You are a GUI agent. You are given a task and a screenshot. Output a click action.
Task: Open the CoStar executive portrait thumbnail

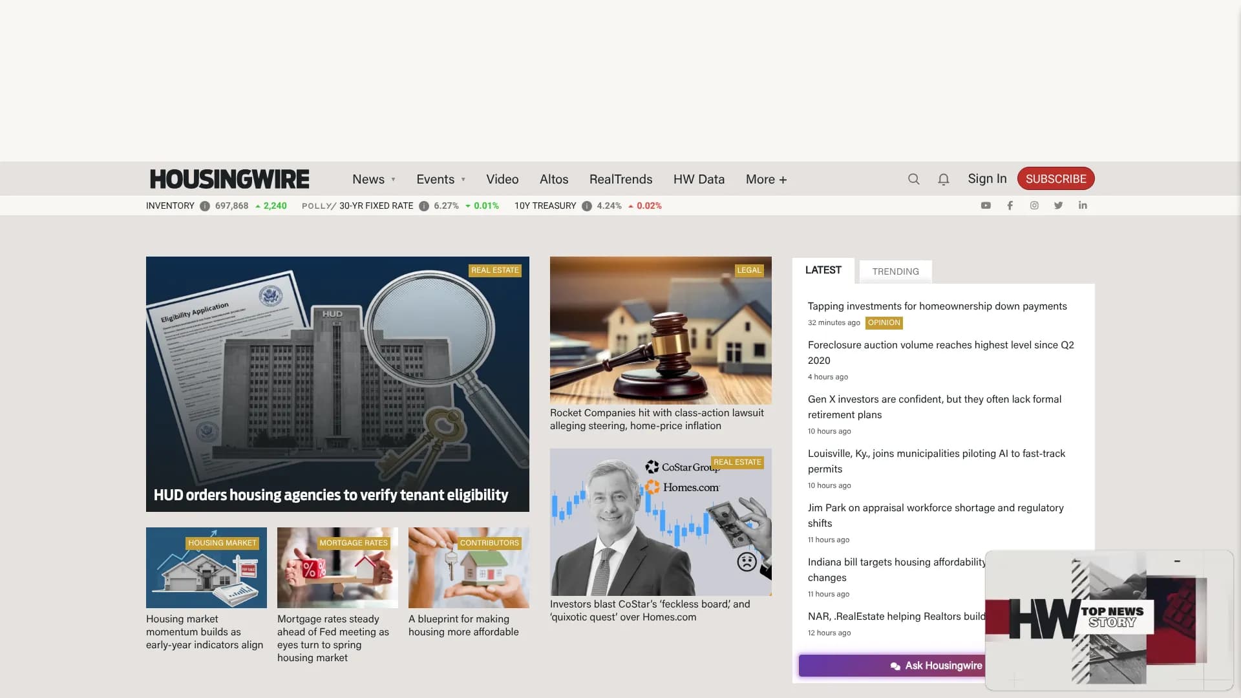click(x=661, y=522)
